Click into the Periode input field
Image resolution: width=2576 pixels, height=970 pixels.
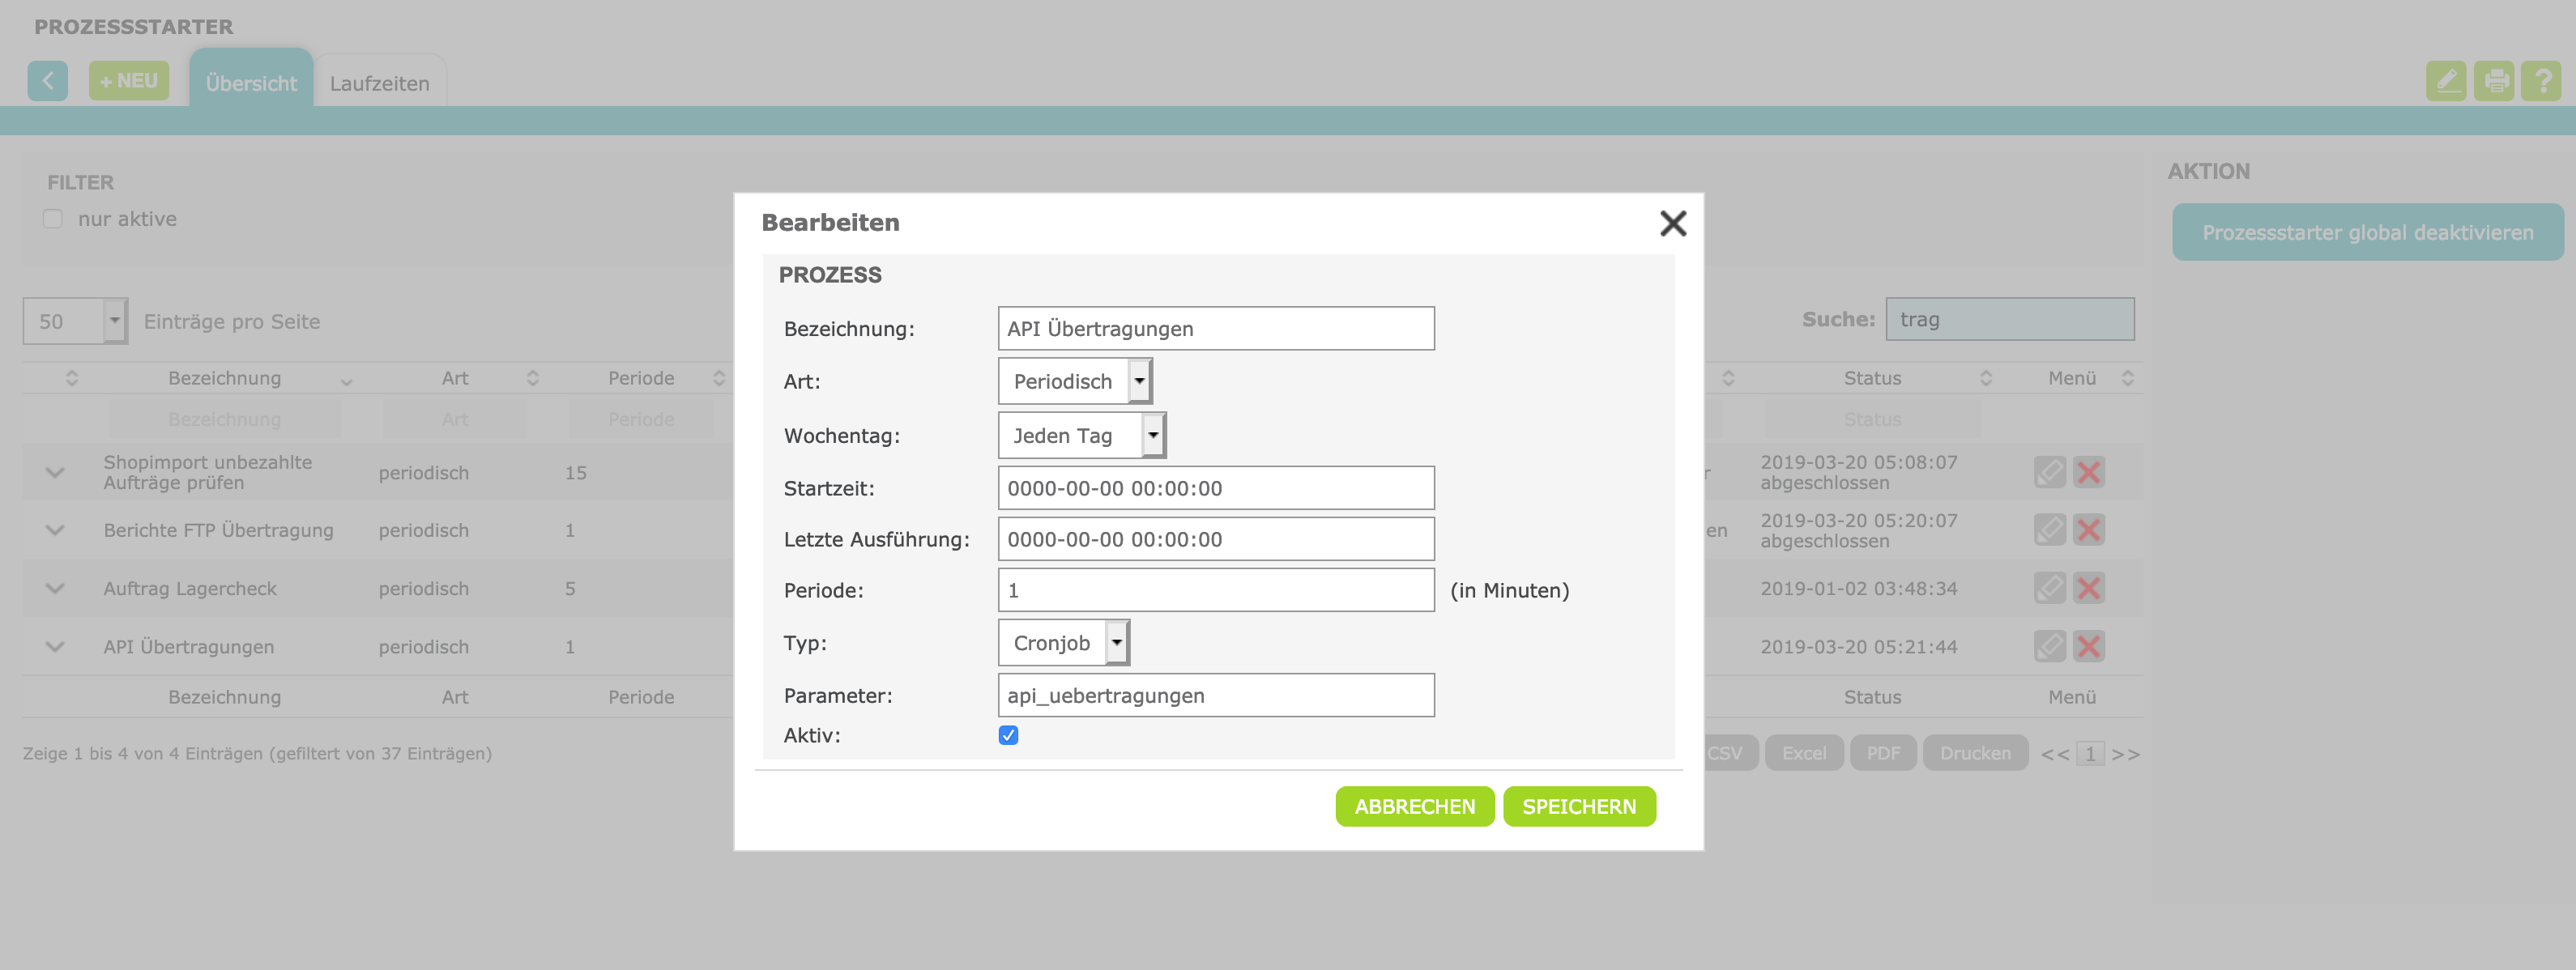coord(1215,590)
